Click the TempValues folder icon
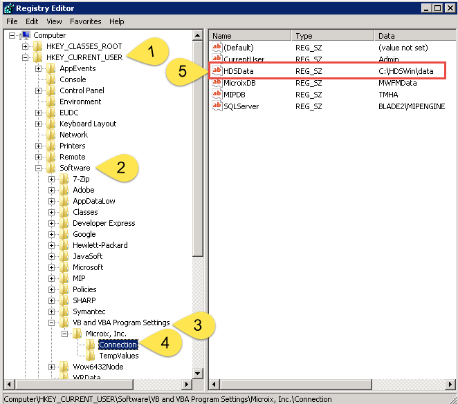The image size is (458, 404). click(91, 356)
